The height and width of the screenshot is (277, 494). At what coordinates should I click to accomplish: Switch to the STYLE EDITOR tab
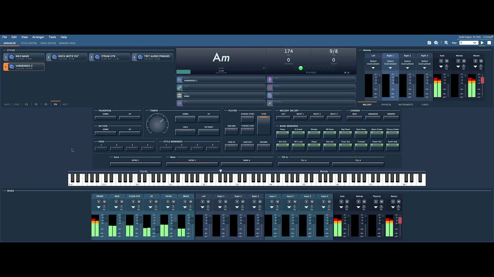coord(29,43)
